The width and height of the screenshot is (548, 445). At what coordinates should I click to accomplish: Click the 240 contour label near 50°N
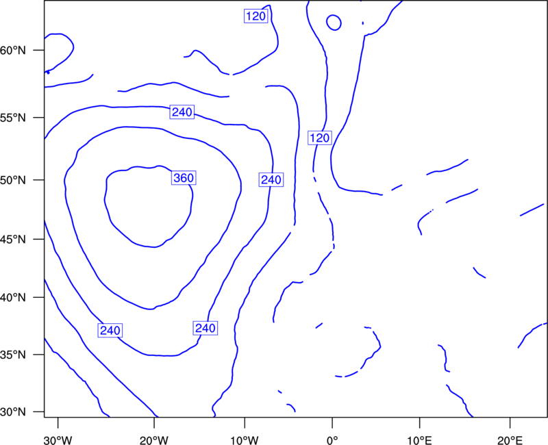point(271,179)
